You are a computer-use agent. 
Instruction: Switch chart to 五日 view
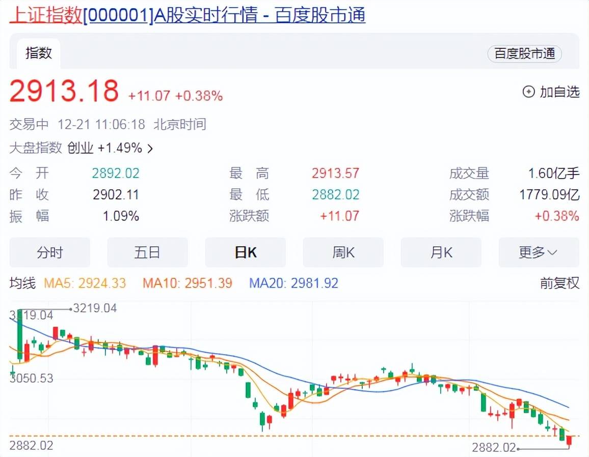click(148, 252)
